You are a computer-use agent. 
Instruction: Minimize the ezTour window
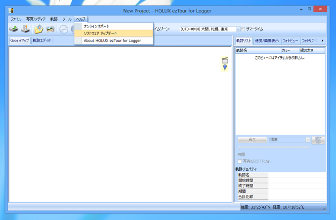(x=301, y=9)
